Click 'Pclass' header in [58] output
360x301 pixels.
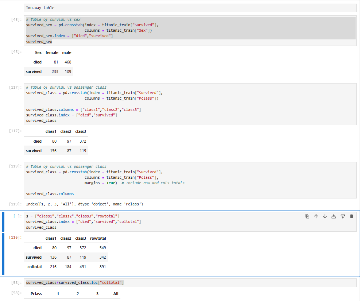coord(36,294)
